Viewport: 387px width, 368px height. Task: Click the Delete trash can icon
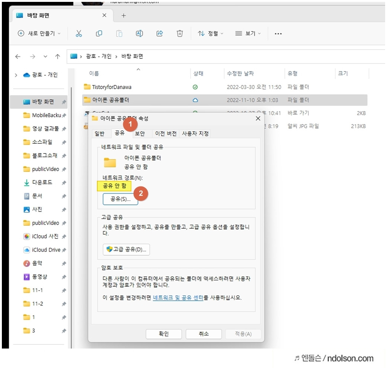click(180, 33)
